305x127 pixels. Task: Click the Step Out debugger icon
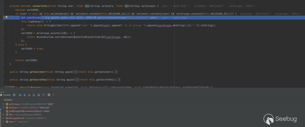34,95
